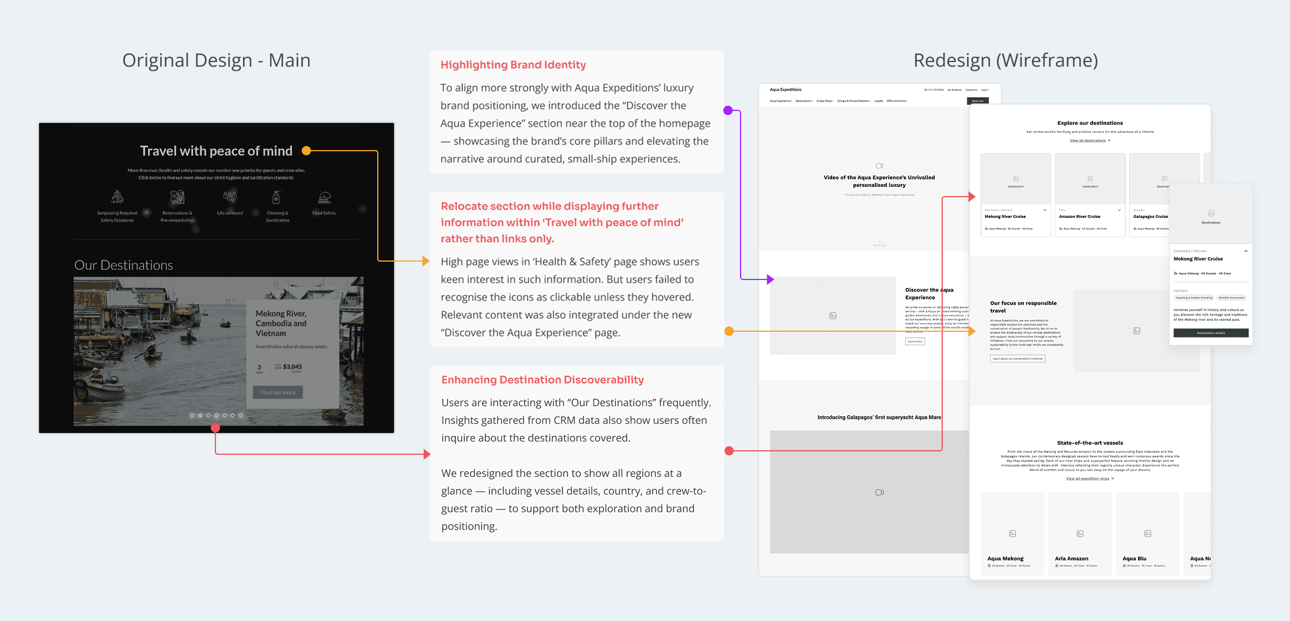Open the Destinations menu in the wireframe nav

[804, 101]
